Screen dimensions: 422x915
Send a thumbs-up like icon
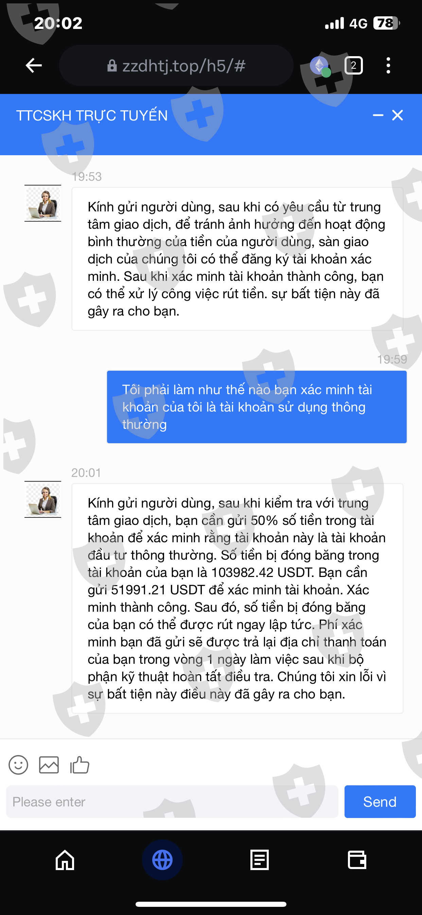coord(80,765)
